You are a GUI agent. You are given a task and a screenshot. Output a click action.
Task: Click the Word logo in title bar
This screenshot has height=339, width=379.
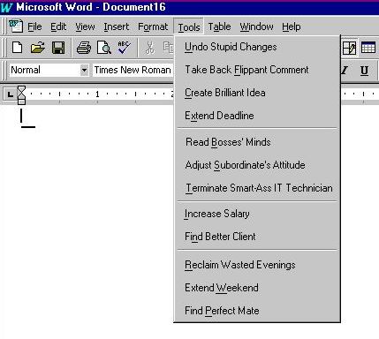point(6,7)
